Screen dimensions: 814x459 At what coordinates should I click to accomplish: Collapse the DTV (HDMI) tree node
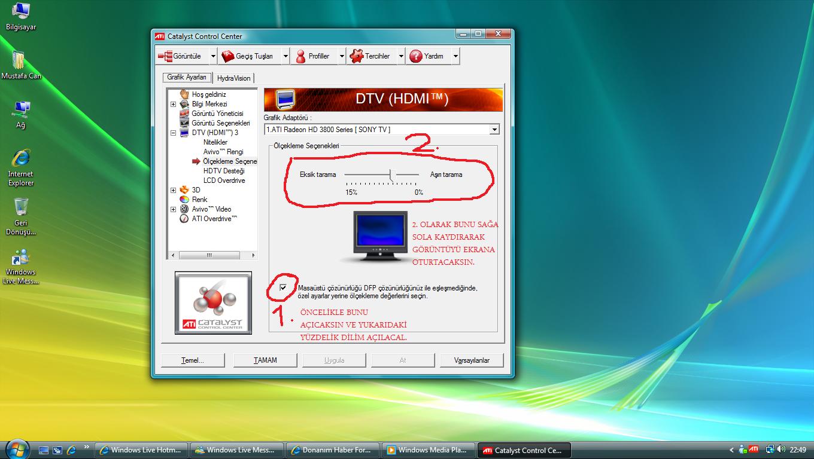click(174, 133)
